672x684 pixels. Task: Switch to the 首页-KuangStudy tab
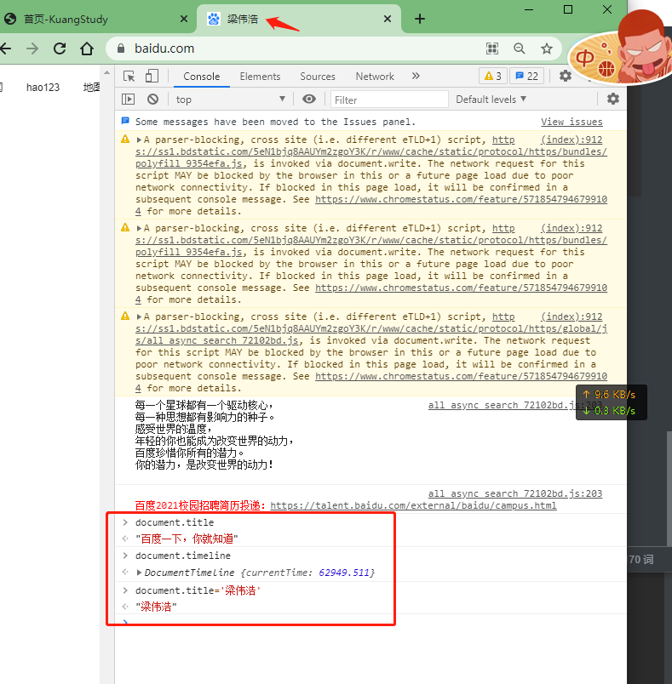(x=97, y=19)
